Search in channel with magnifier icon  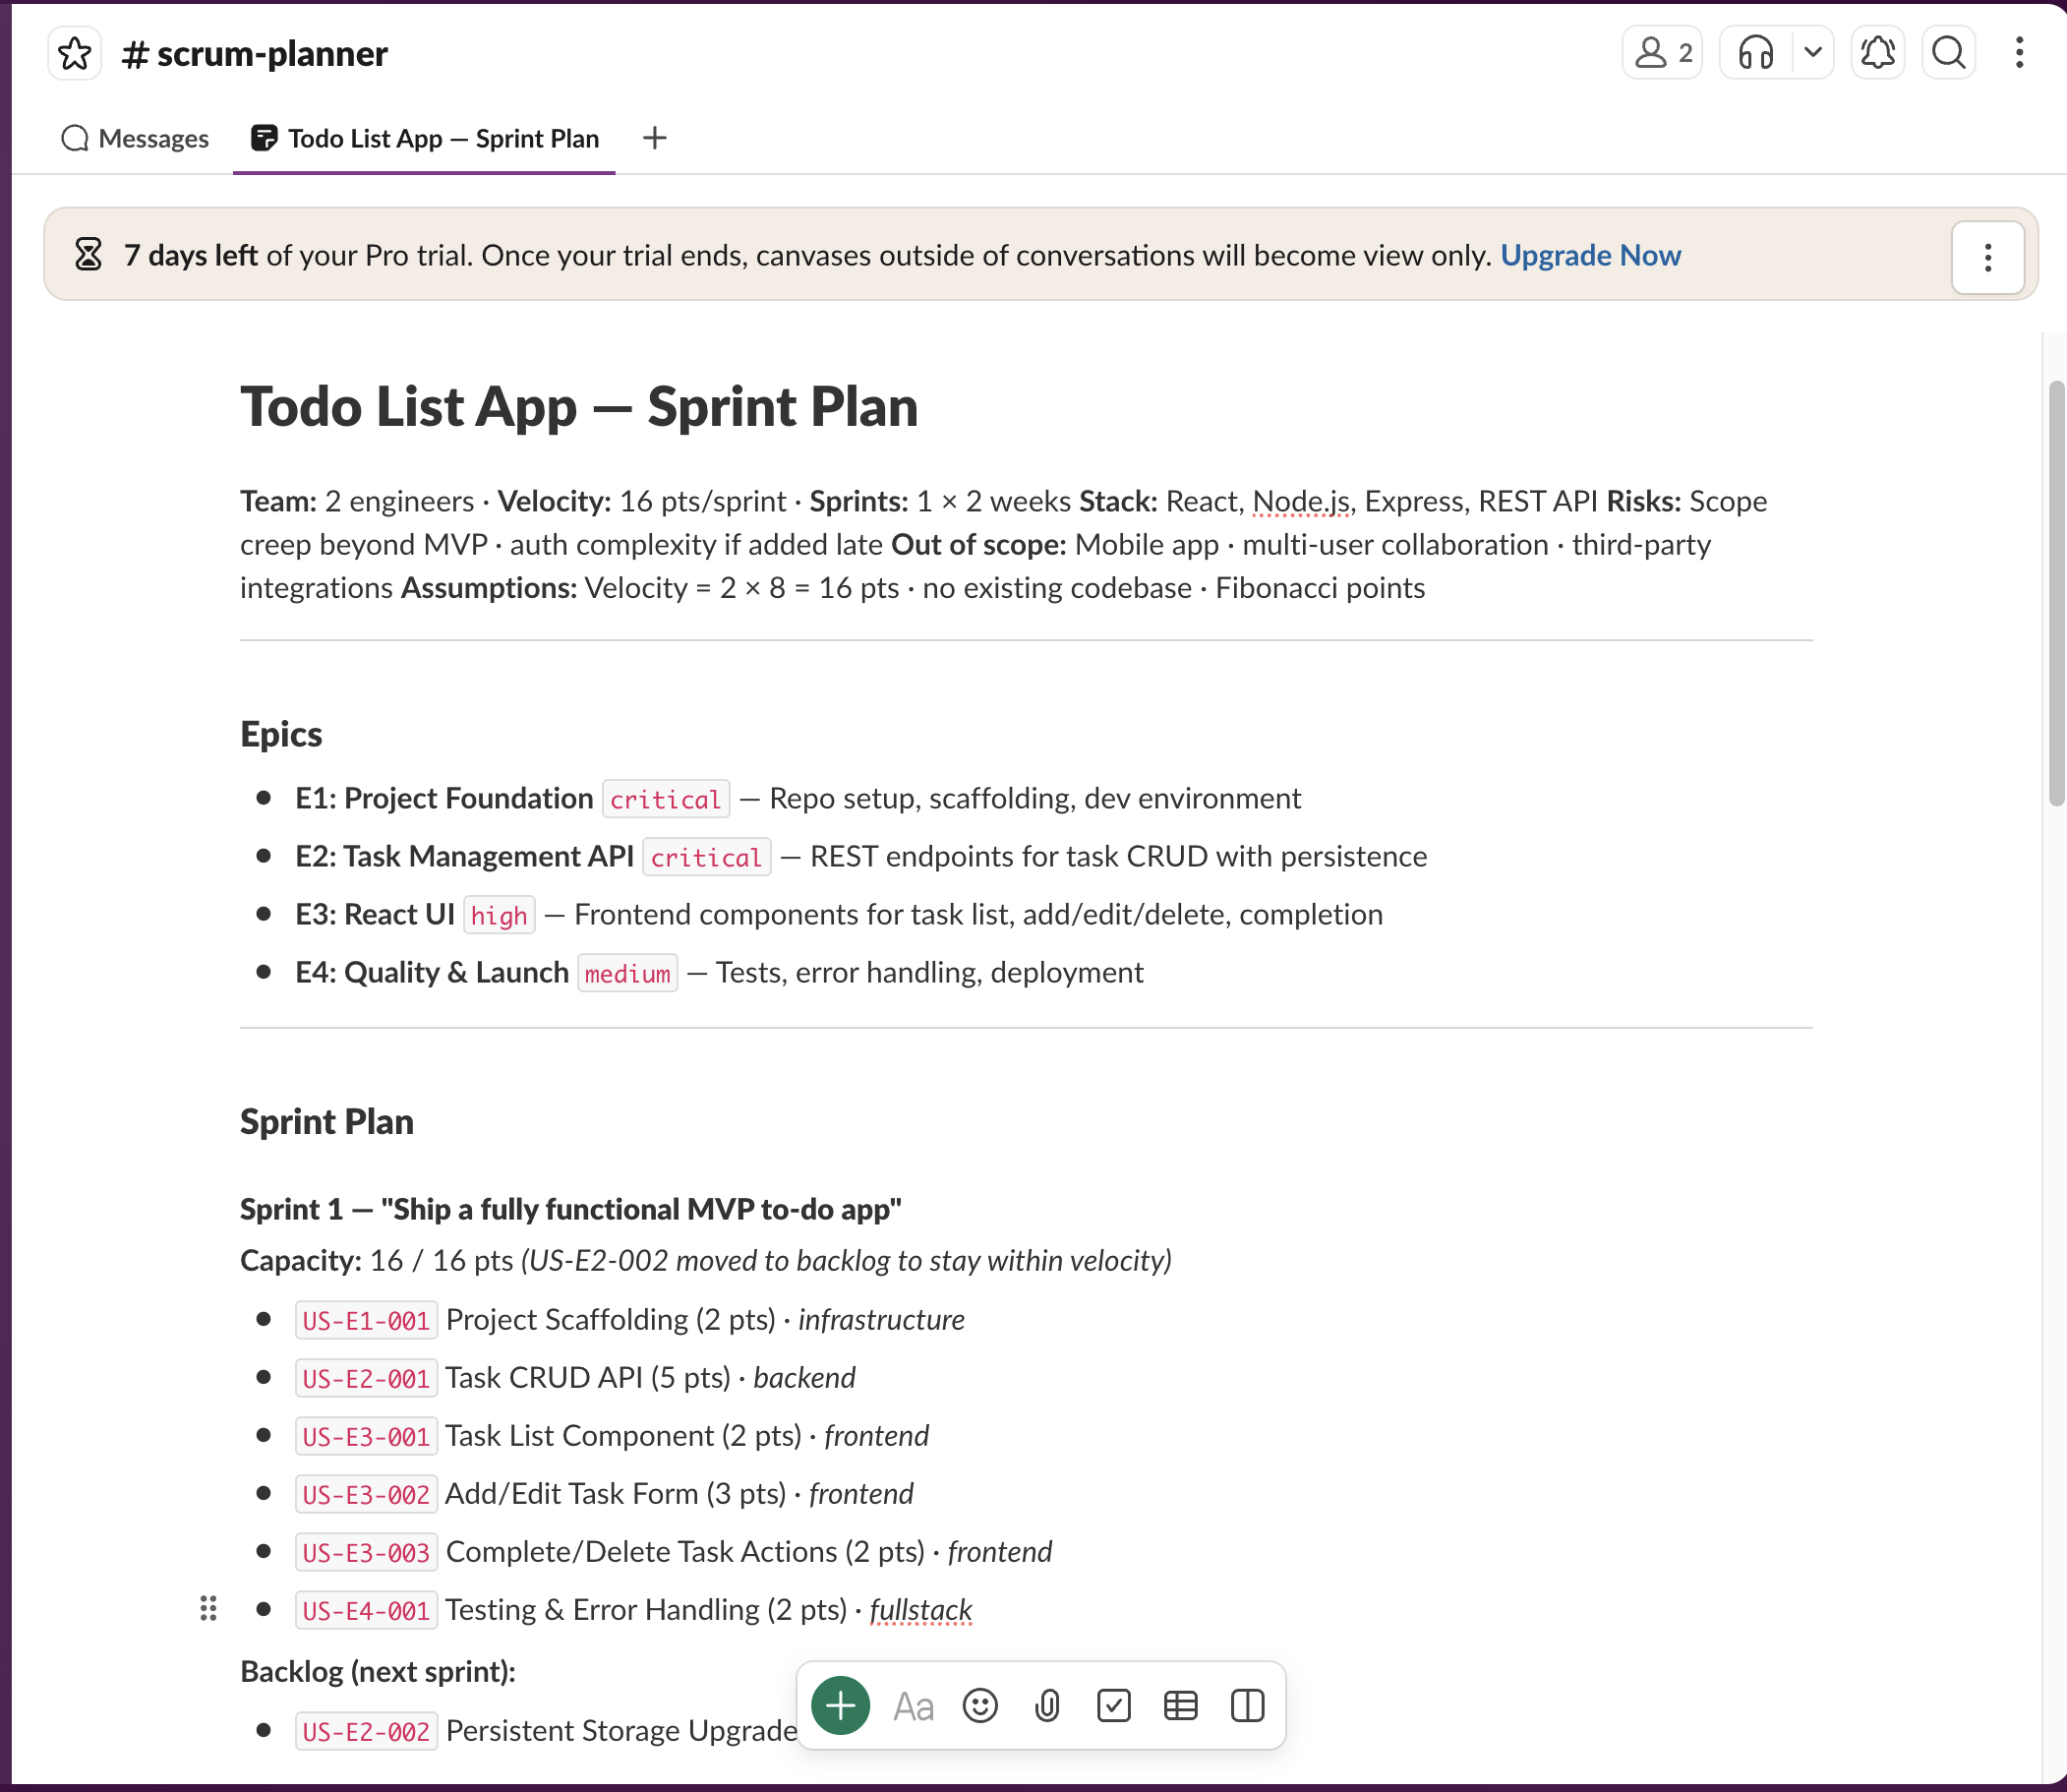pyautogui.click(x=1949, y=53)
